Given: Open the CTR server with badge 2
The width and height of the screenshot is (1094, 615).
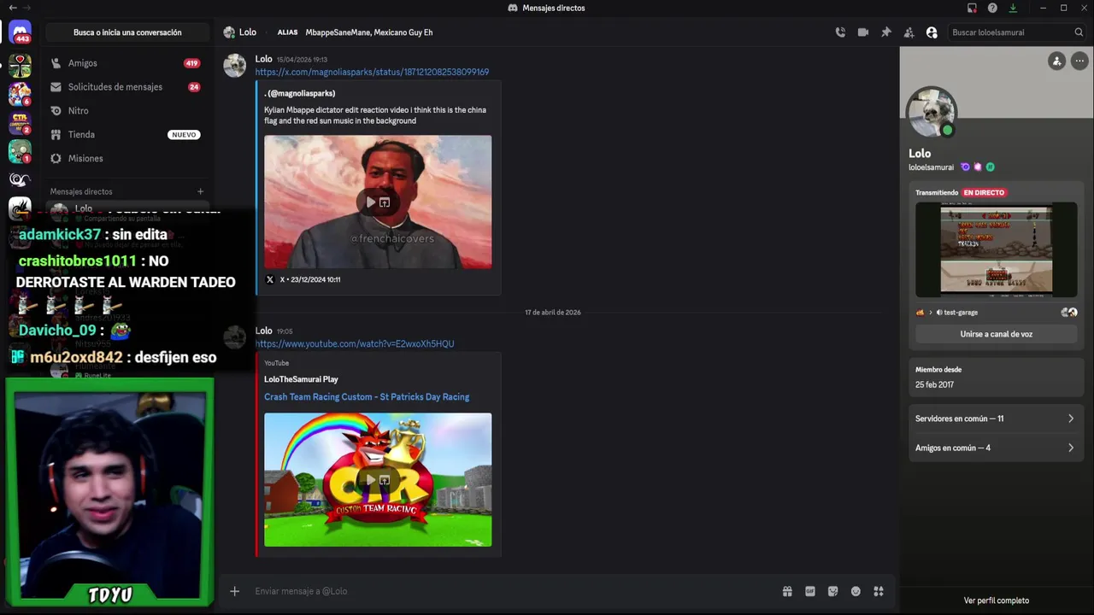Looking at the screenshot, I should (x=20, y=122).
